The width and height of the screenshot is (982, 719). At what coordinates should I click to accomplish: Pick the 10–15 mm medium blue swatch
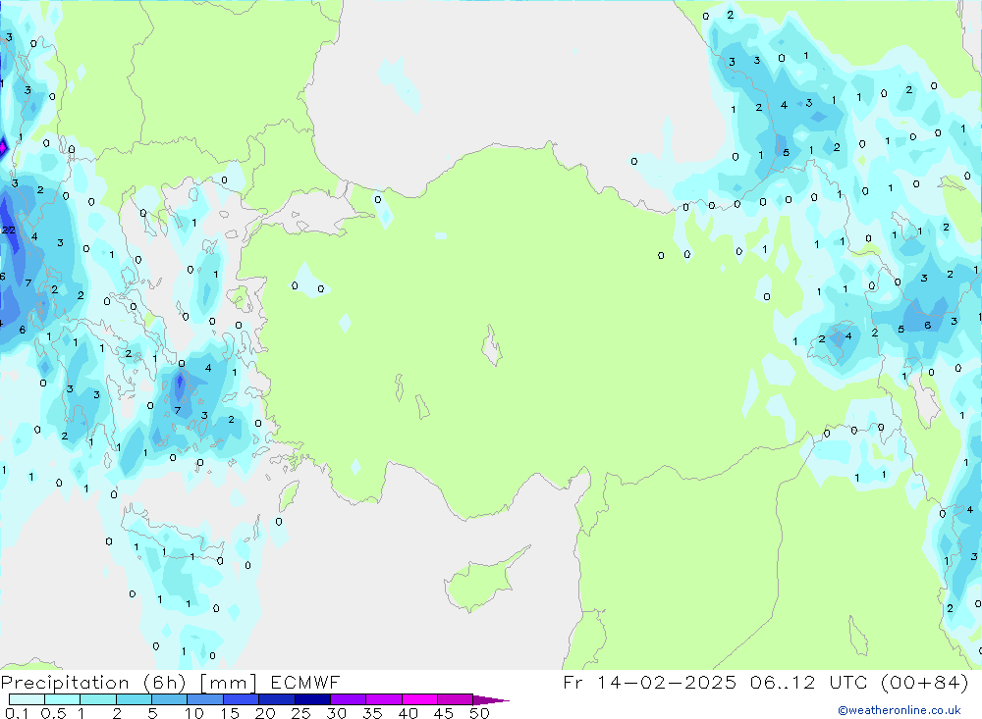[205, 699]
